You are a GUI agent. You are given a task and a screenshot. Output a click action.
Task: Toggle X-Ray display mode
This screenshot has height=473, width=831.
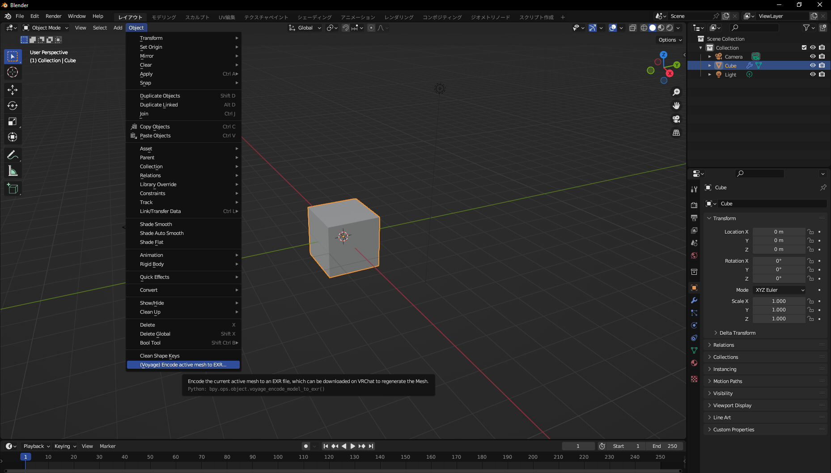632,28
